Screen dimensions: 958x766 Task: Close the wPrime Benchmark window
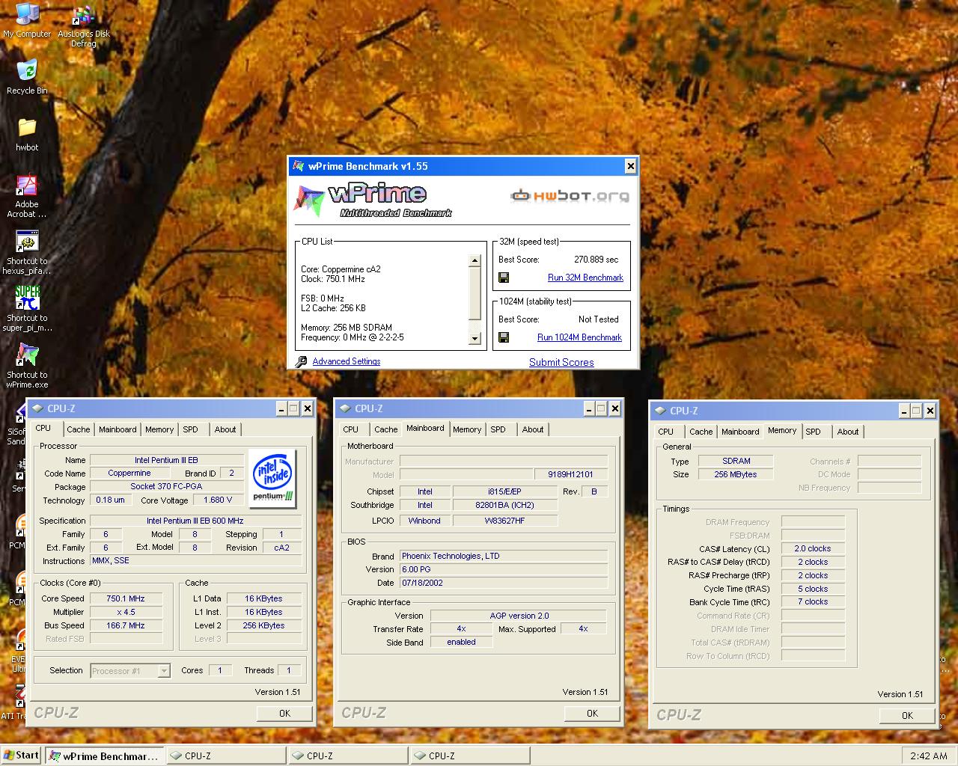630,166
